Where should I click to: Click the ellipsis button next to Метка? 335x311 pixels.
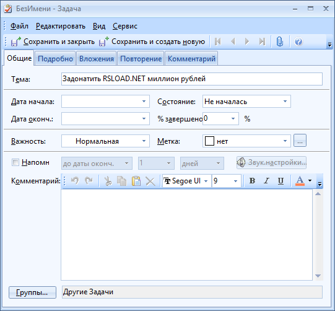(300, 141)
